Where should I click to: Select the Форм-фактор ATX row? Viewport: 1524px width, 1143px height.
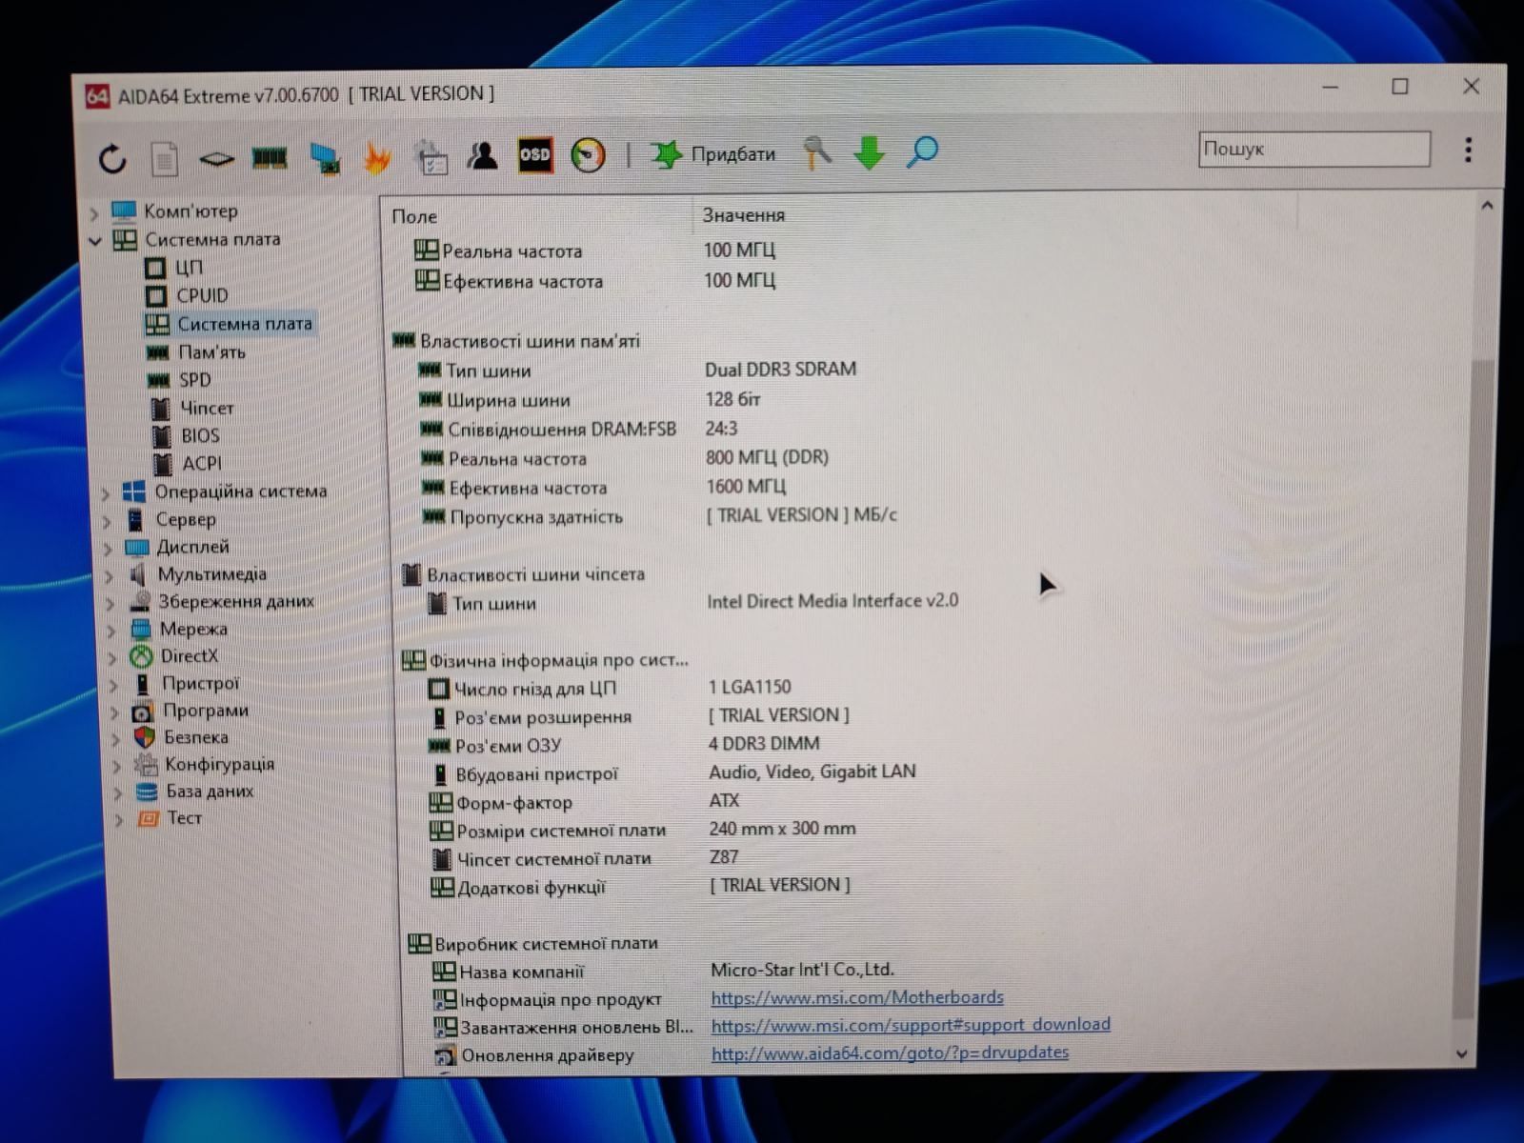tap(585, 802)
